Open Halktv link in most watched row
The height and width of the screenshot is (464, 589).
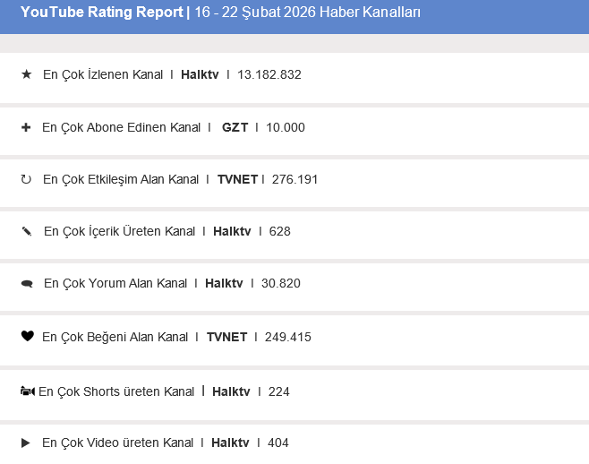coord(200,74)
